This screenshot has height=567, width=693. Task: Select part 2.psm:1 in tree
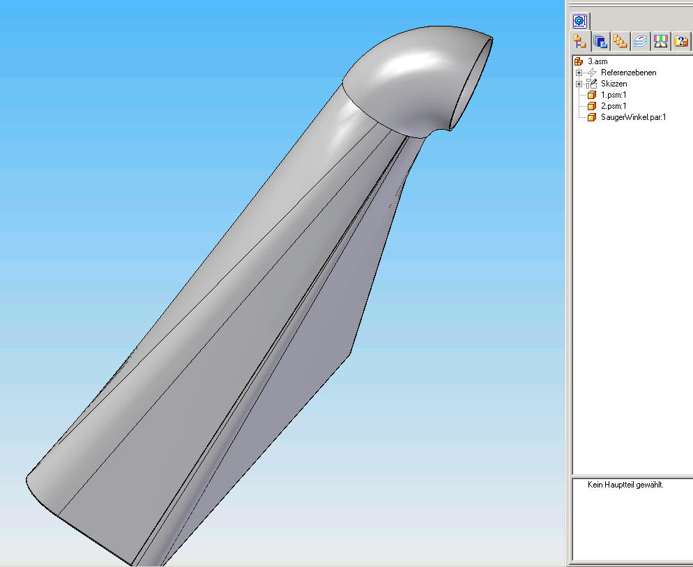(x=614, y=106)
